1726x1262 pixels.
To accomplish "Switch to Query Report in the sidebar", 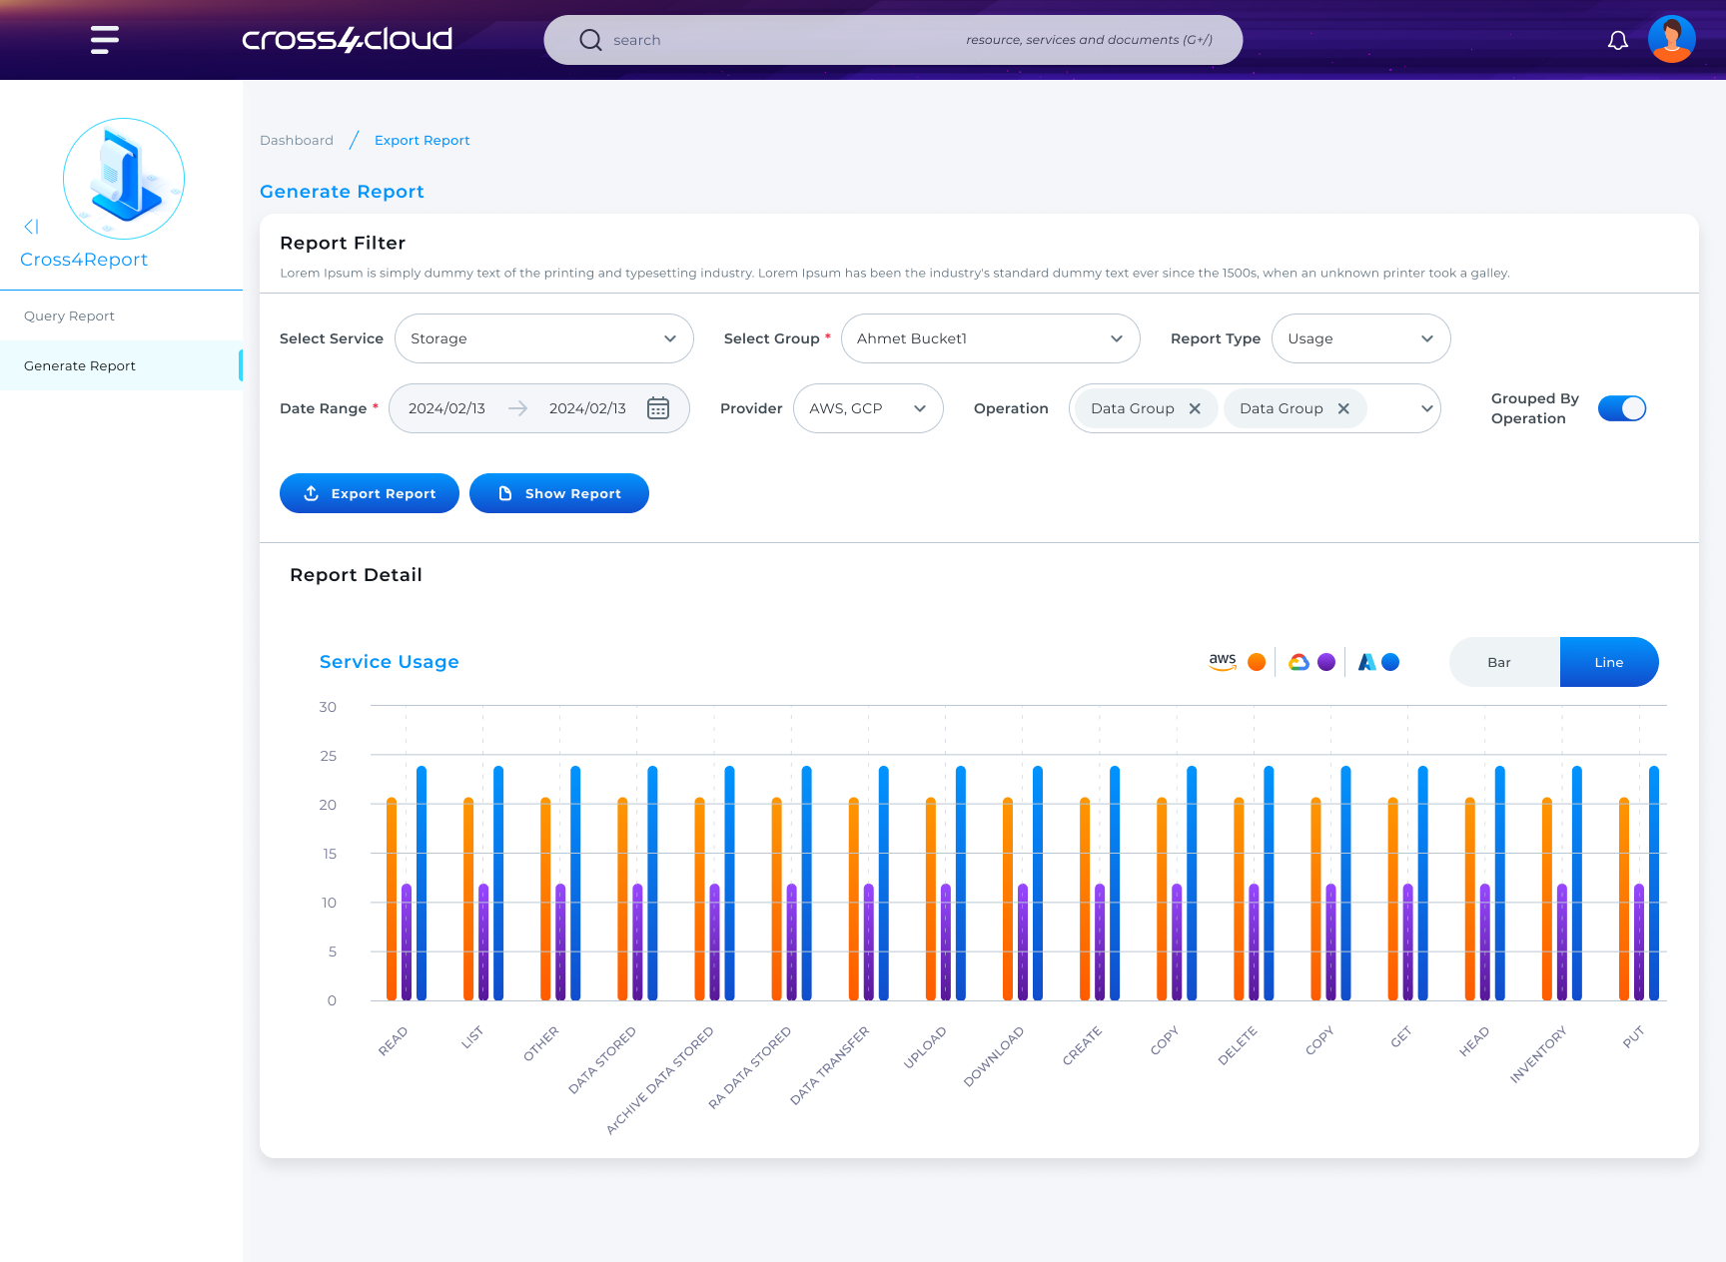I will pyautogui.click(x=69, y=315).
